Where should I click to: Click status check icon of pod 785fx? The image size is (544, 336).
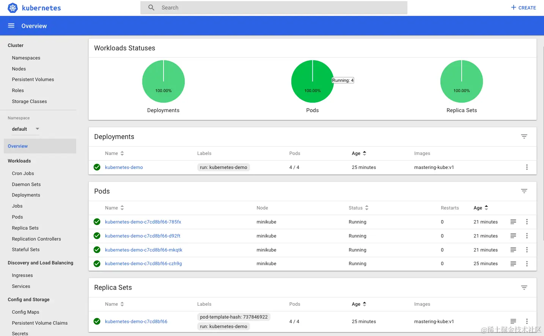pos(97,222)
